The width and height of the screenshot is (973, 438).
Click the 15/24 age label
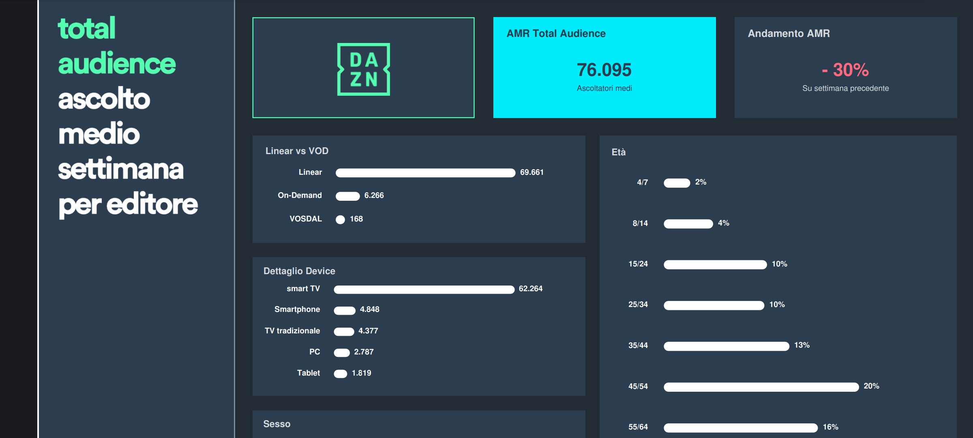(638, 264)
